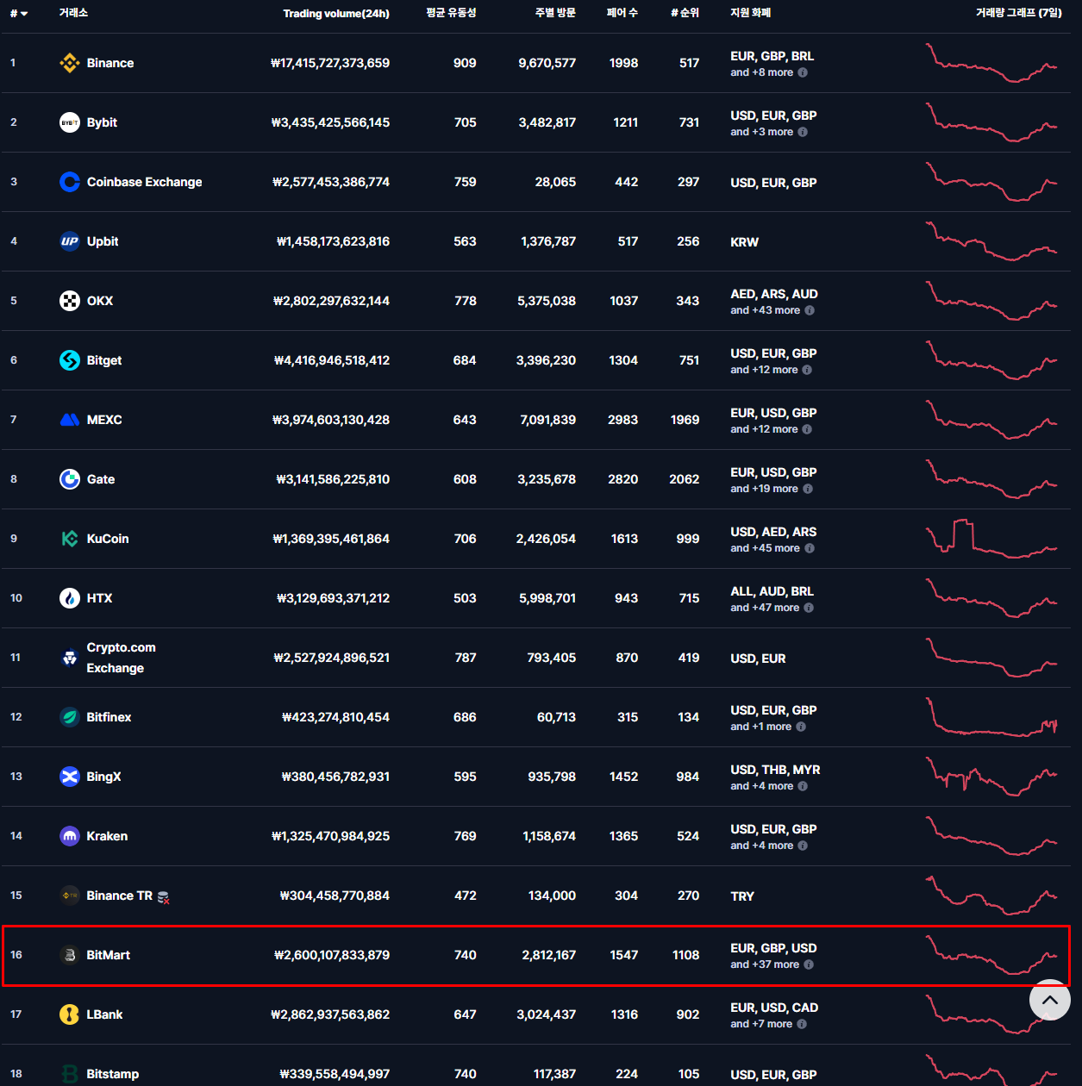Image resolution: width=1082 pixels, height=1086 pixels.
Task: Click the info icon in Binance's fiat cell
Action: coord(803,72)
